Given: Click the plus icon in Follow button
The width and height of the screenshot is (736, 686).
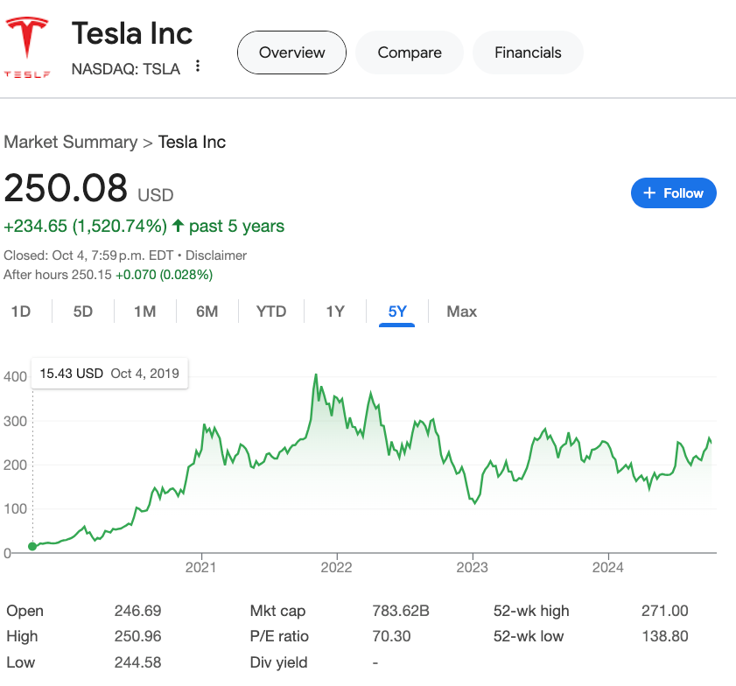Looking at the screenshot, I should coord(649,193).
